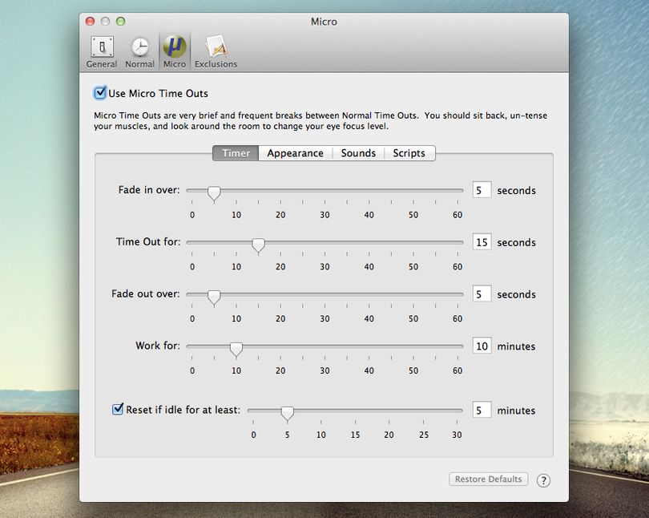The height and width of the screenshot is (518, 649).
Task: Switch to the Appearance tab
Action: point(295,153)
